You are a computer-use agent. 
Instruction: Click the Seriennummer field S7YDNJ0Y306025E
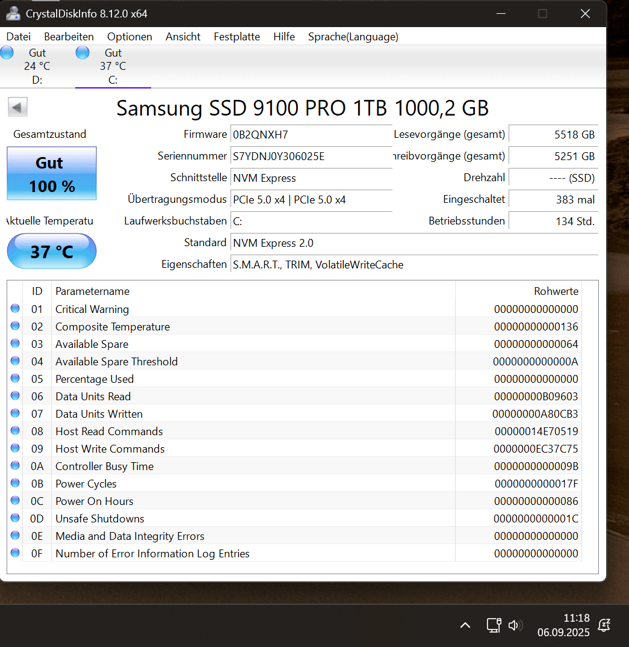tap(312, 156)
